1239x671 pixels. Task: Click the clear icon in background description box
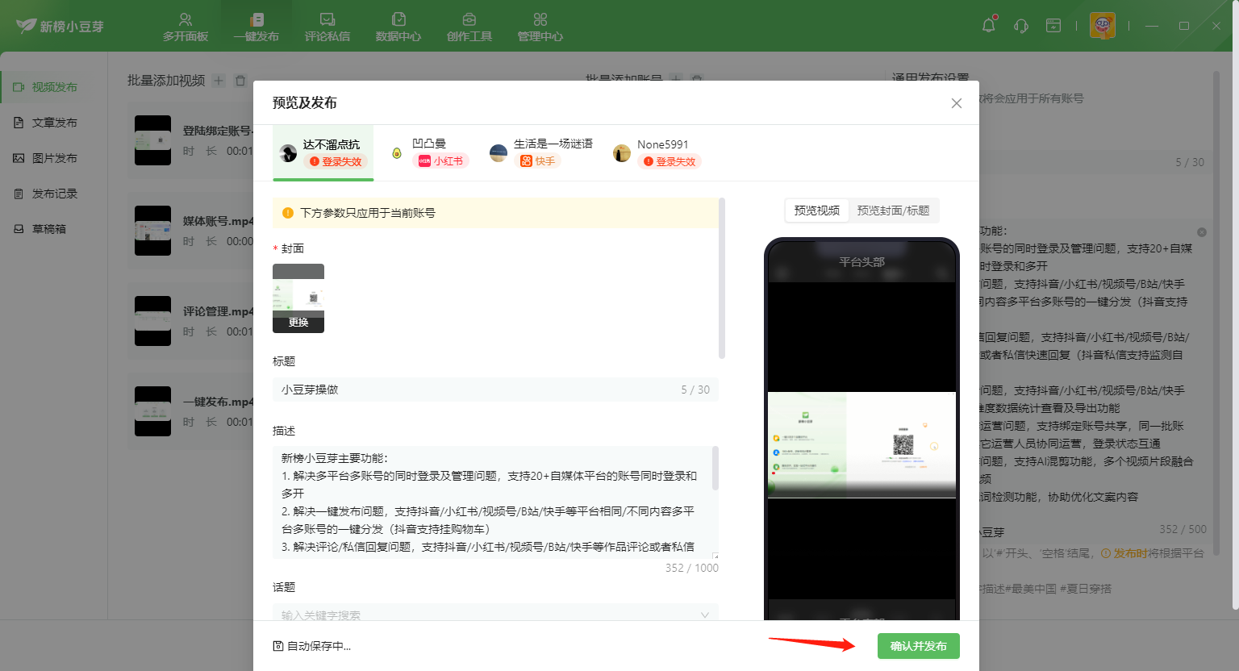(x=1202, y=232)
